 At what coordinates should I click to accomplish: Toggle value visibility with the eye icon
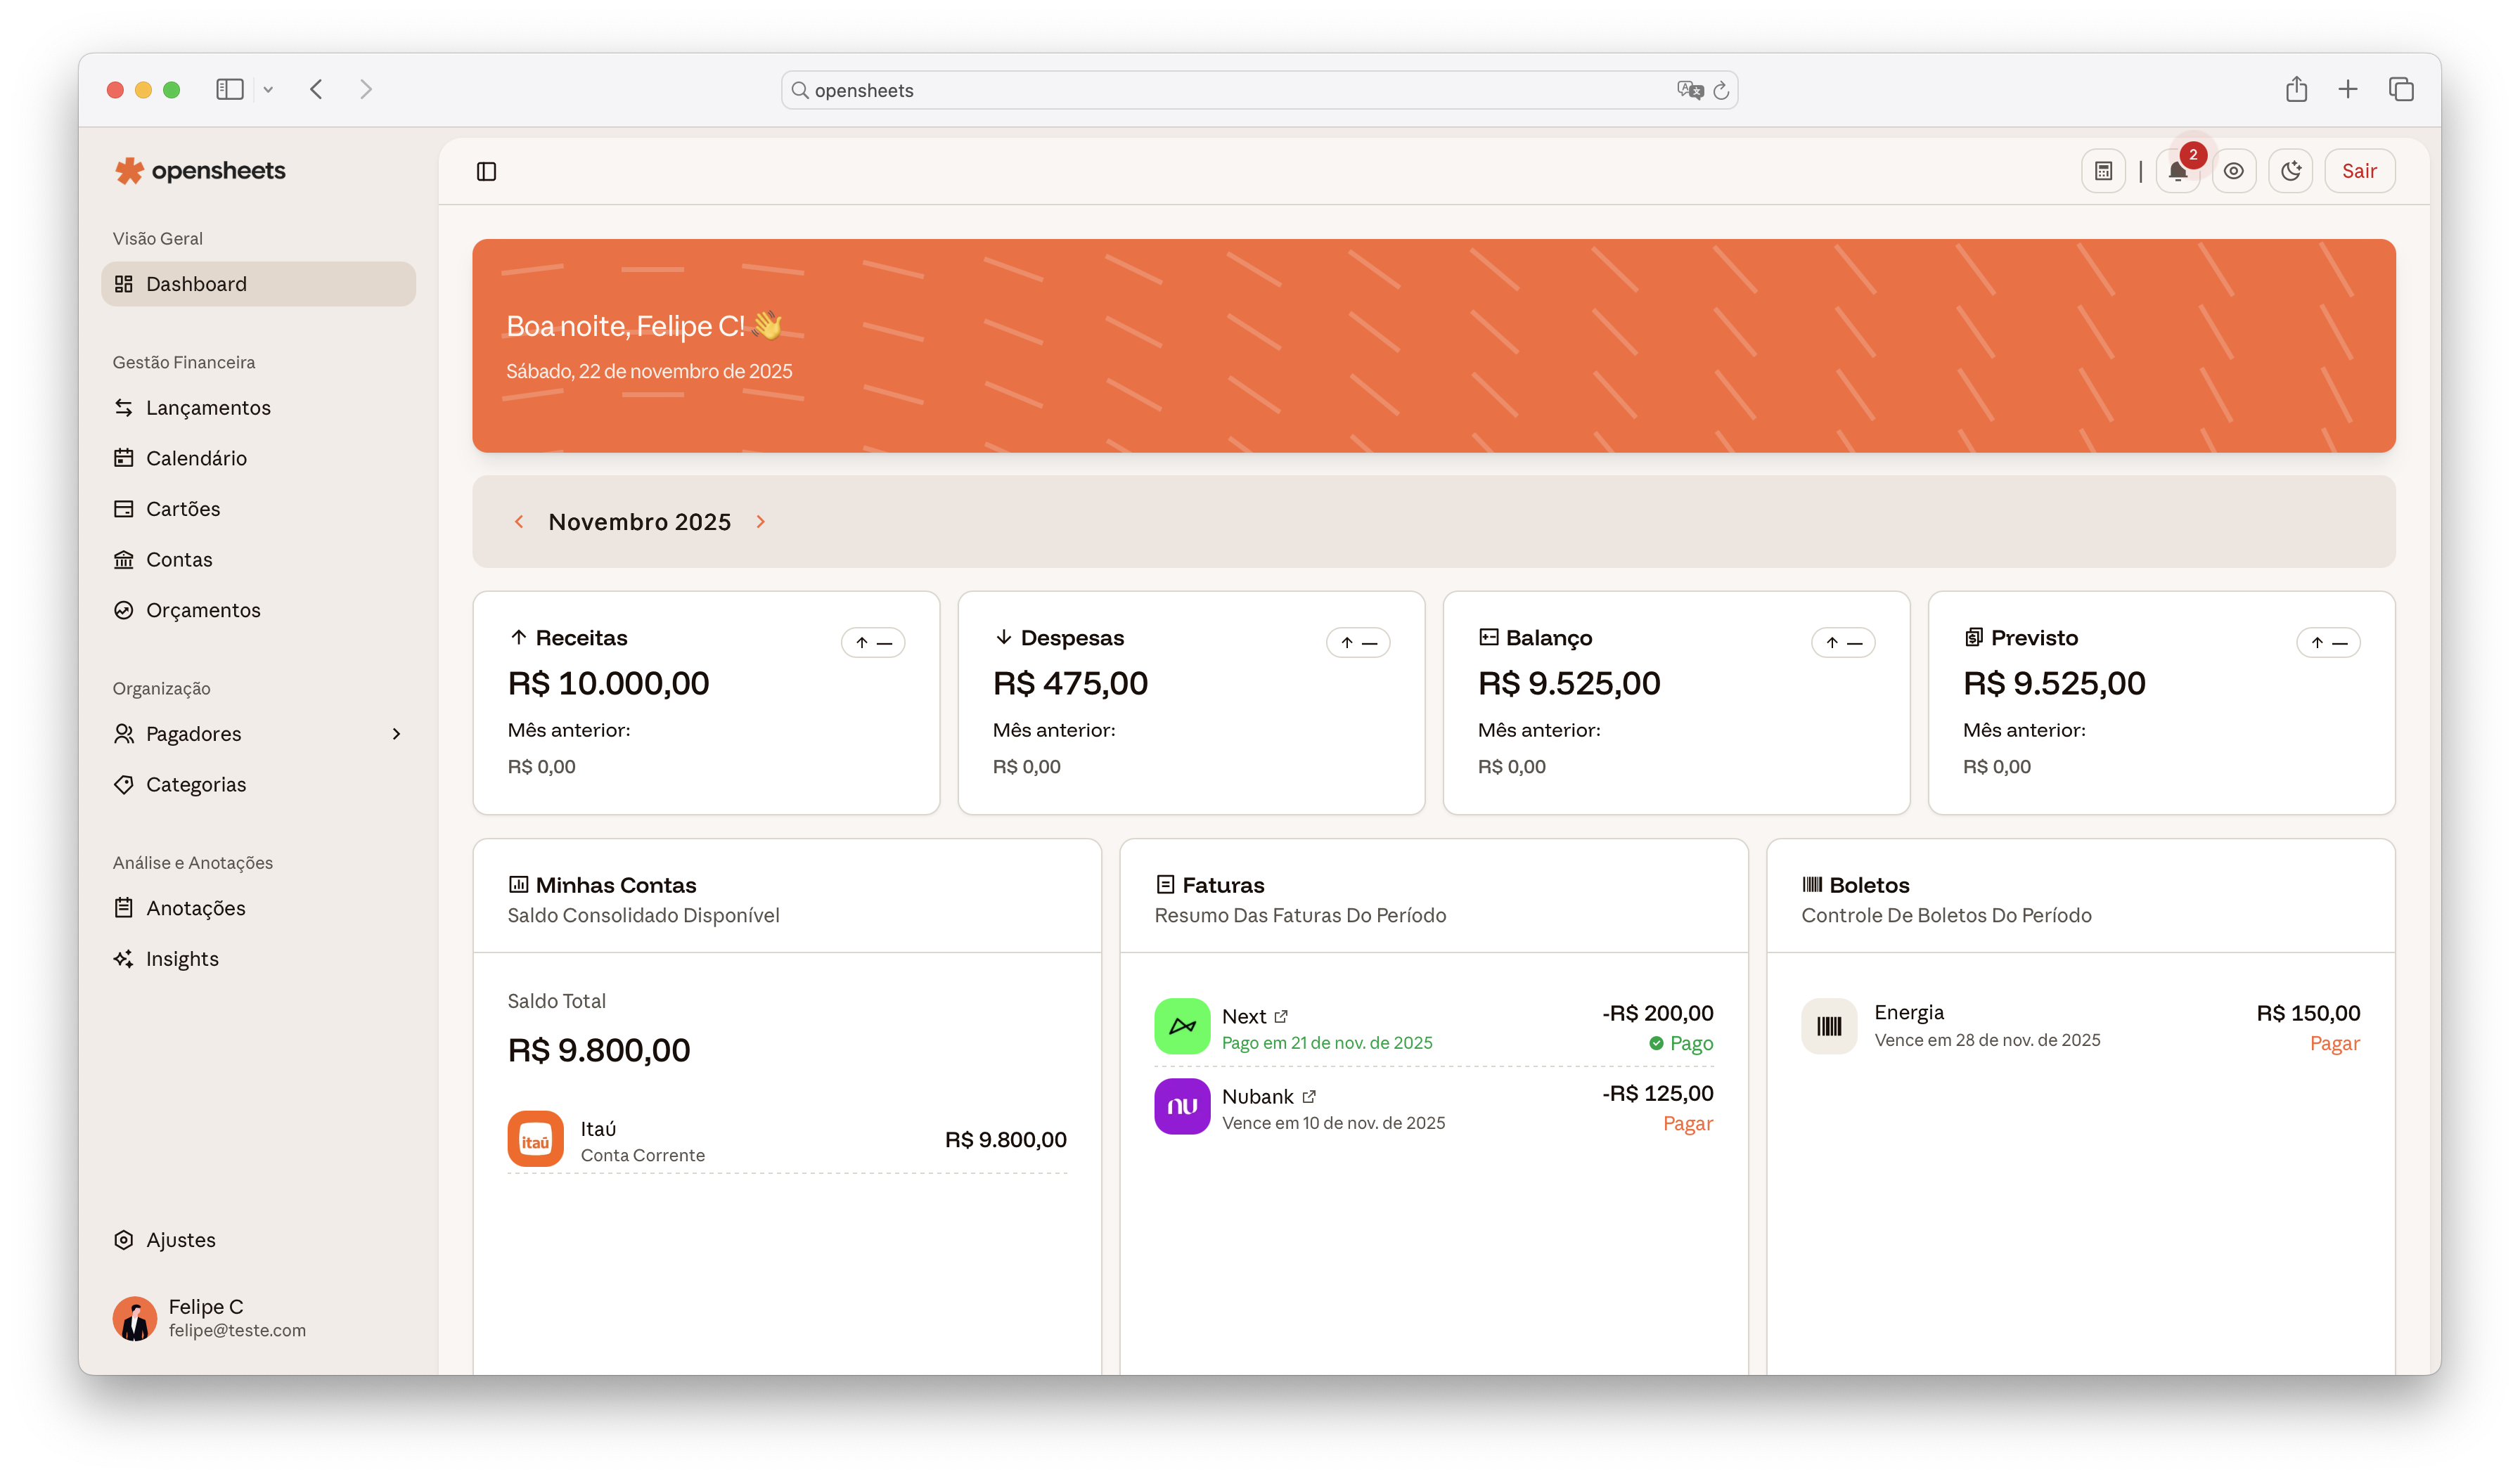pyautogui.click(x=2235, y=170)
